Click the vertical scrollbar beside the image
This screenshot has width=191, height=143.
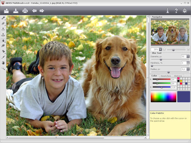(x=148, y=76)
